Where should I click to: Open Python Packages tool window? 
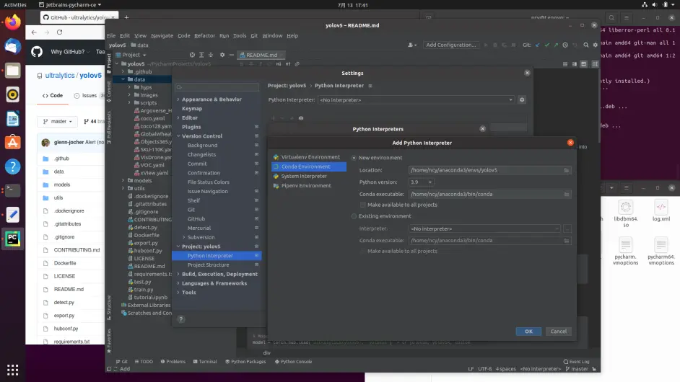coord(245,362)
